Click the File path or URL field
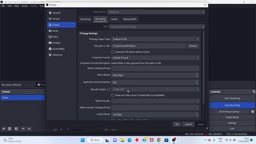 148,46
